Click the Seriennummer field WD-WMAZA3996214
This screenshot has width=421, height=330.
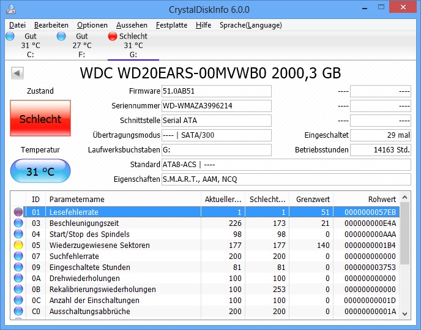[x=217, y=106]
